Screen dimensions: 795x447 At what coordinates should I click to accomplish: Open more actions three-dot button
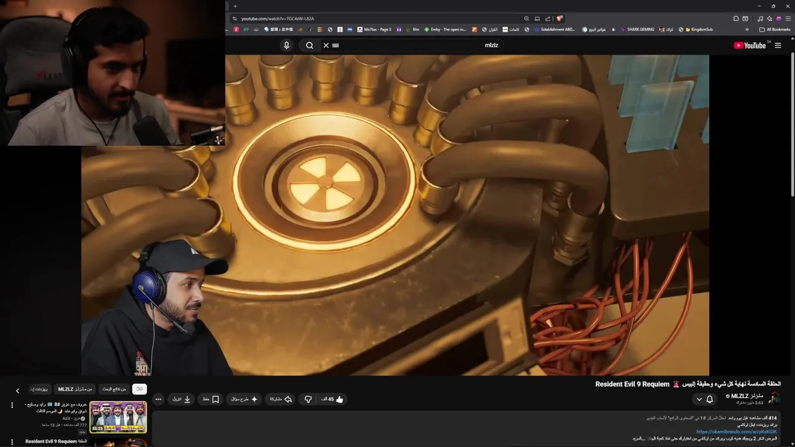(x=158, y=399)
